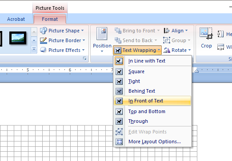Screen dimensions: 232x161
Task: Click the Through wrapping icon
Action: [119, 122]
